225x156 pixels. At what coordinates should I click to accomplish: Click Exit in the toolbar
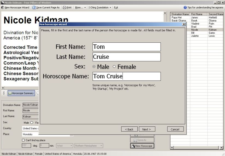[116, 7]
